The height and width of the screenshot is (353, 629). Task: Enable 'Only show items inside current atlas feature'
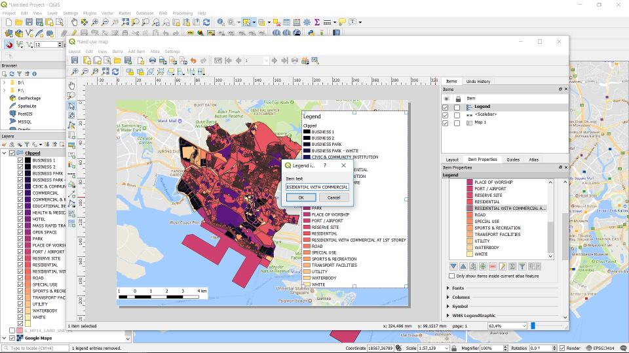tap(451, 276)
